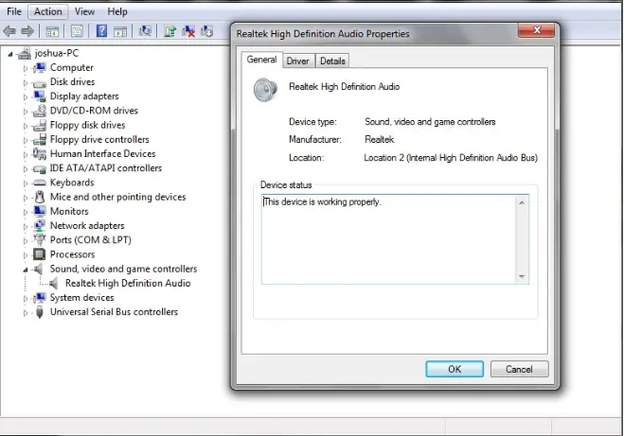This screenshot has width=624, height=436.
Task: Expand the System devices node
Action: 26,299
